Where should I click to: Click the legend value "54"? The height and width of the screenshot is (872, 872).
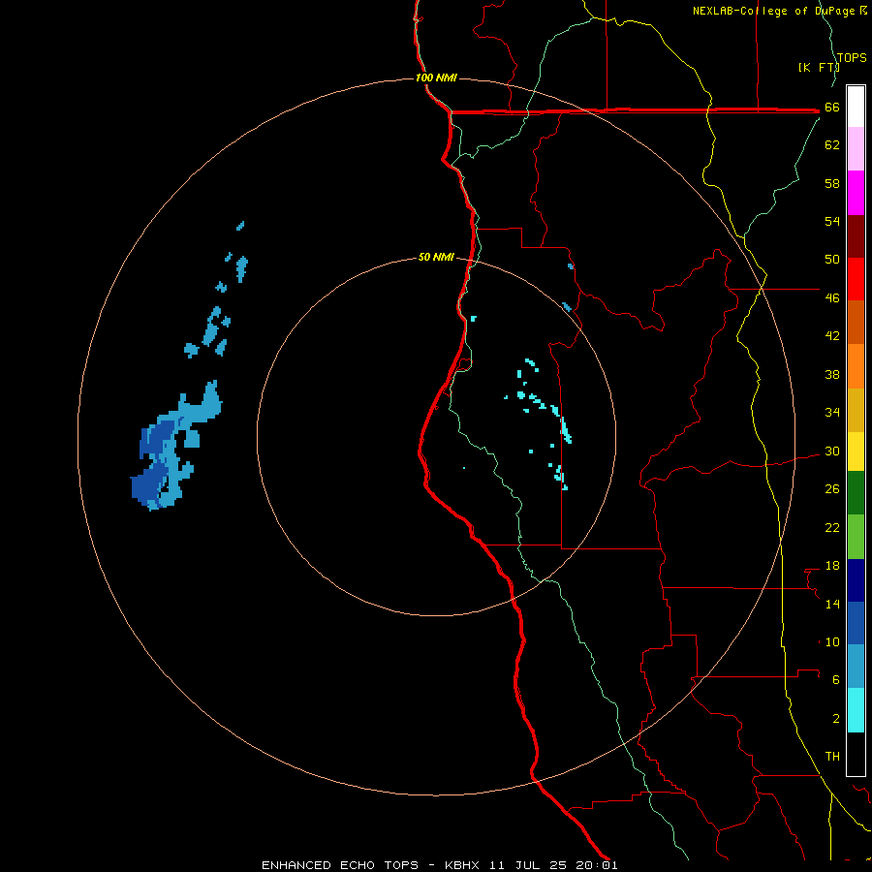(832, 221)
